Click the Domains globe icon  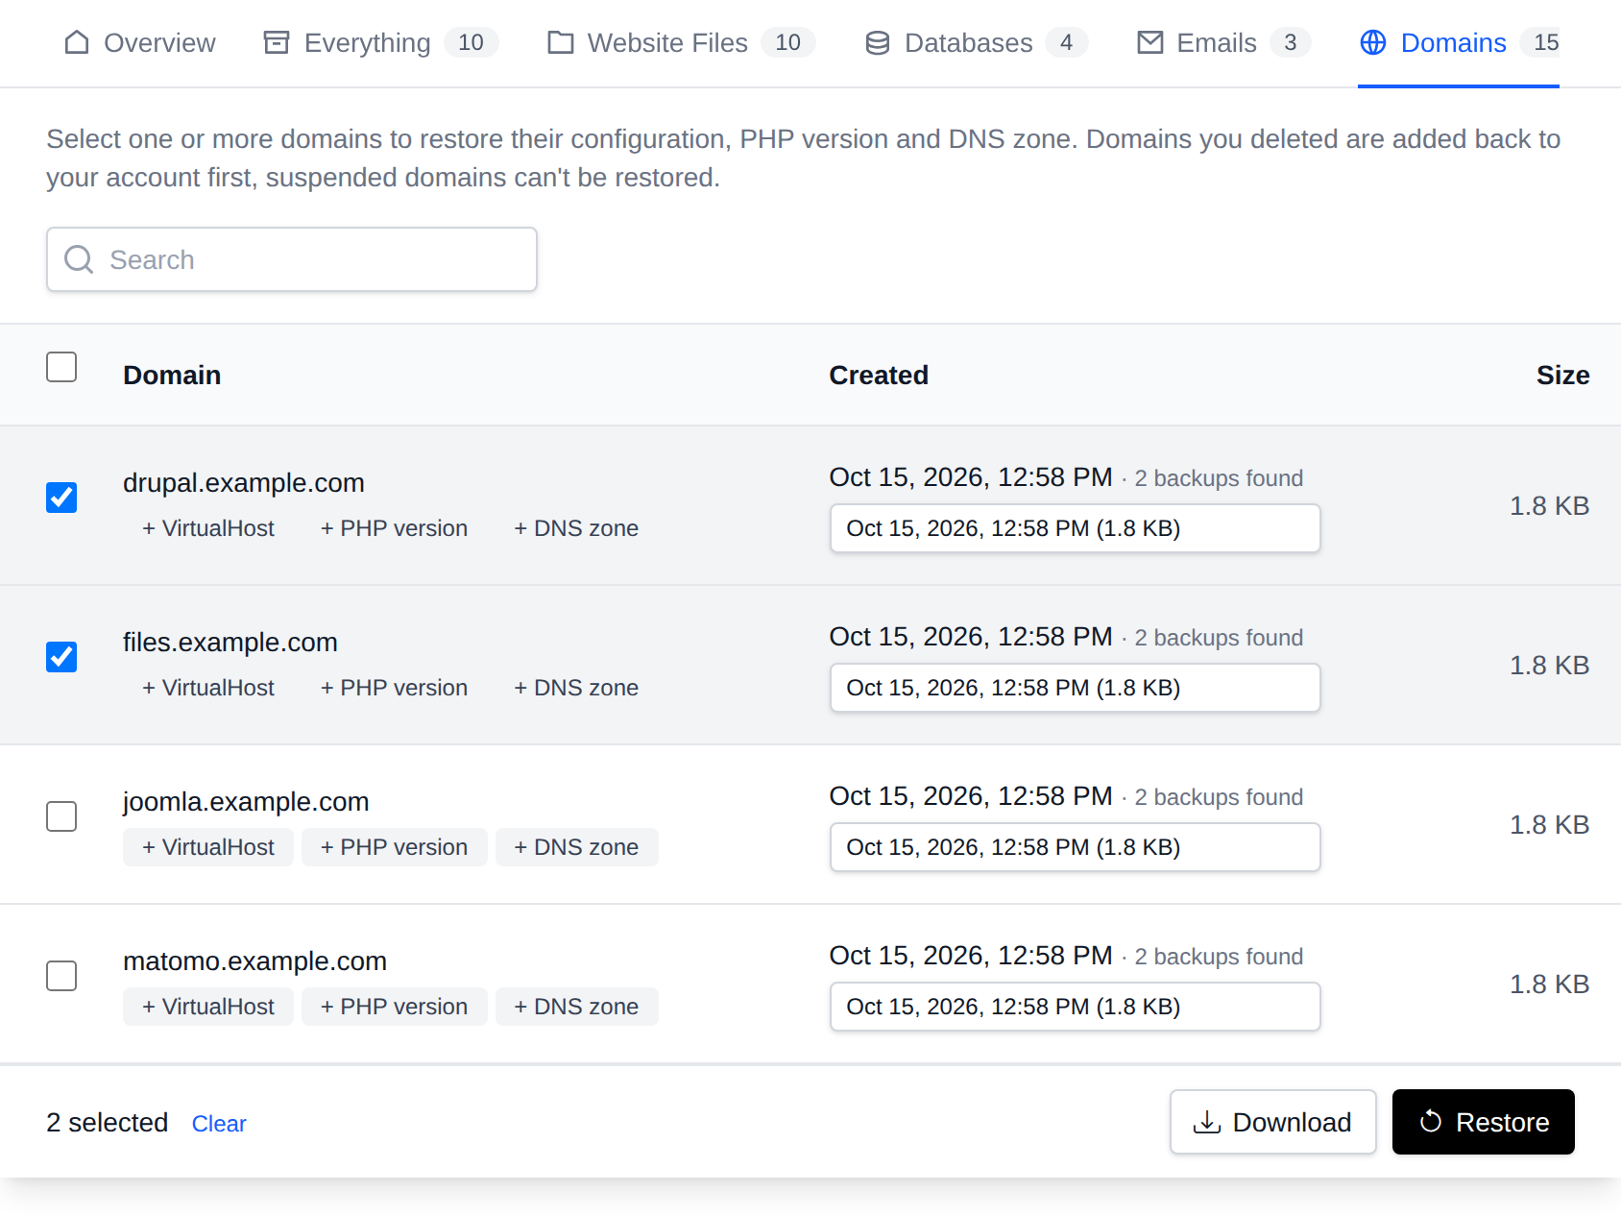(x=1373, y=42)
